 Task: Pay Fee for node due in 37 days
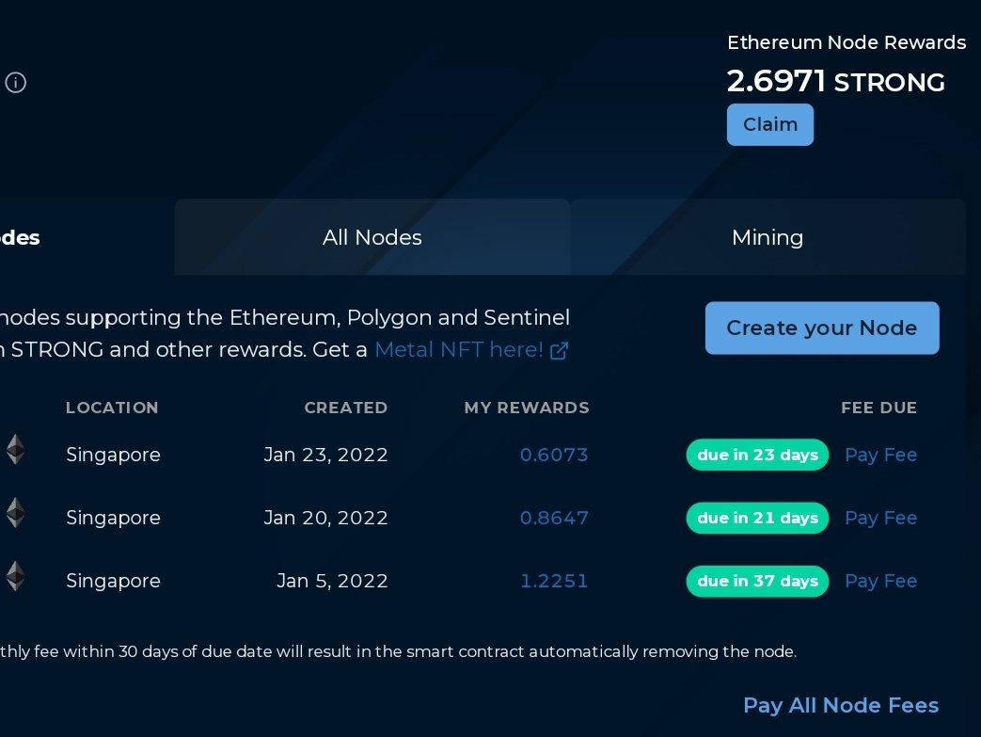coord(881,581)
